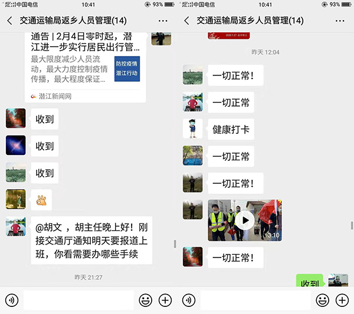This screenshot has width=354, height=314.
Task: Tap the message input field in left chat
Action: (x=78, y=300)
